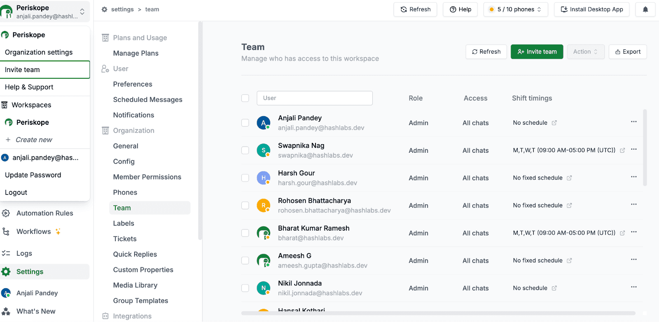
Task: Open Swapnika Nag's shift schedule link icon
Action: 622,150
